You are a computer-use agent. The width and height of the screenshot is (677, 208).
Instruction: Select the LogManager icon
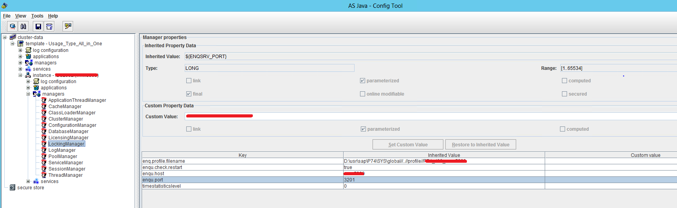[x=44, y=150]
